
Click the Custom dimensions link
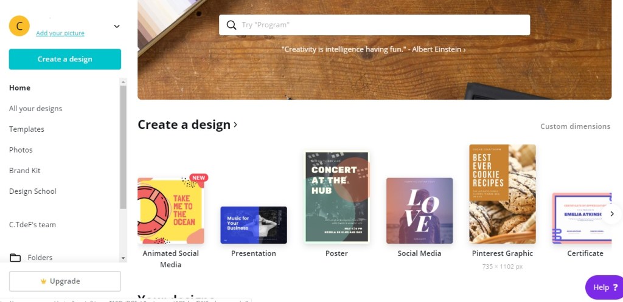click(575, 126)
